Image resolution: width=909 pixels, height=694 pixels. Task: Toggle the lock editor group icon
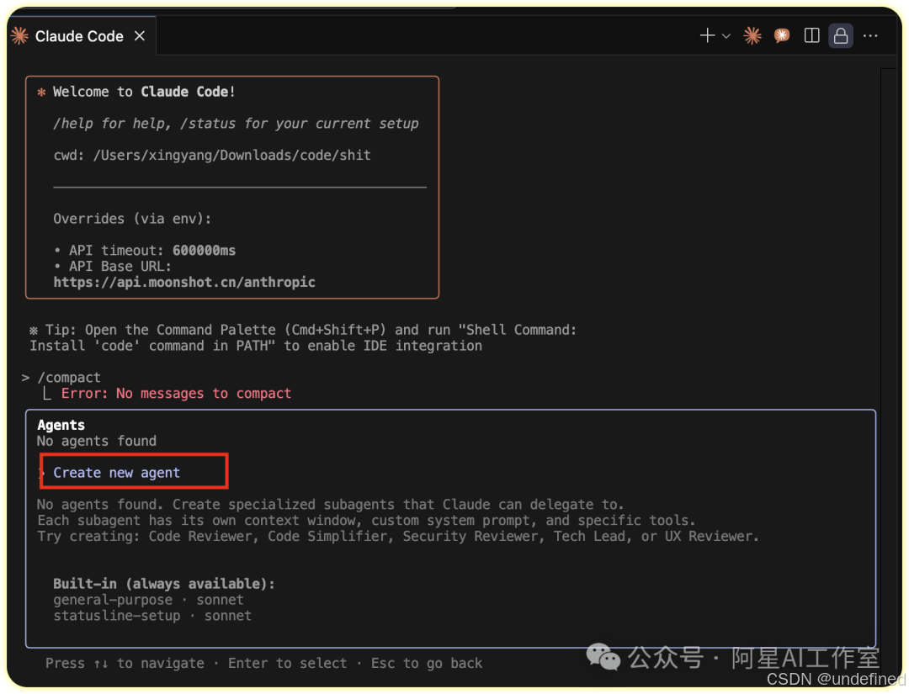841,36
